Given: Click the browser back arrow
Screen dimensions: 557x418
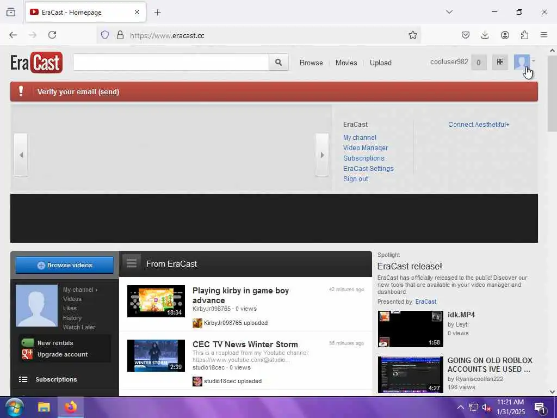Looking at the screenshot, I should tap(13, 35).
